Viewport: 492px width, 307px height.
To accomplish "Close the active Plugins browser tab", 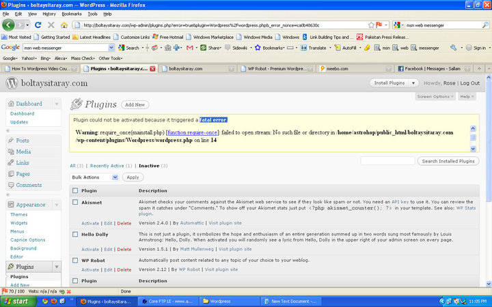I will point(152,69).
